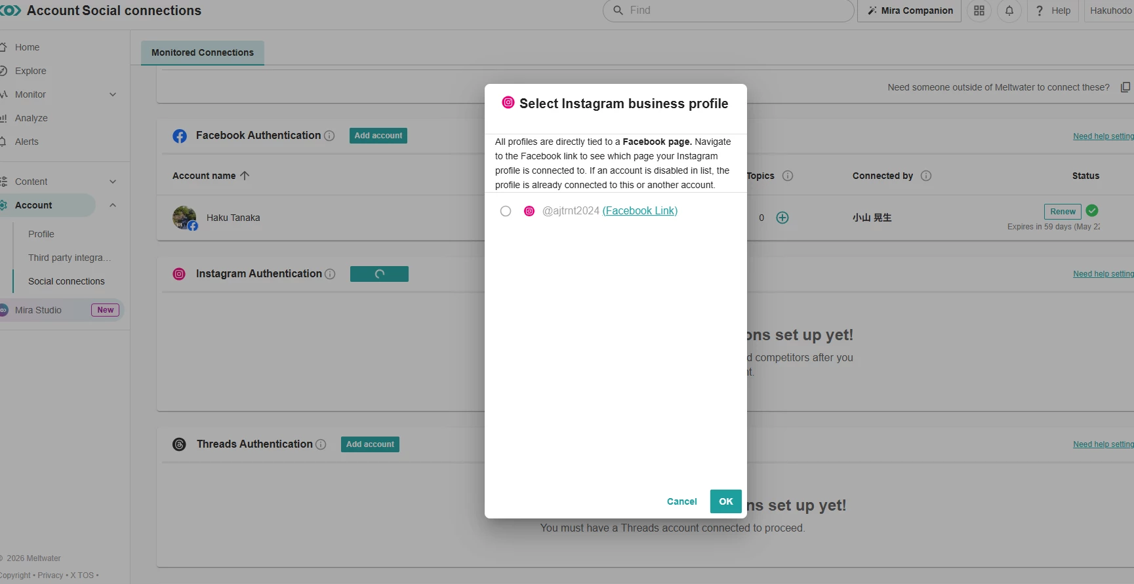
Task: Open Third party integrations sub-item
Action: point(69,258)
